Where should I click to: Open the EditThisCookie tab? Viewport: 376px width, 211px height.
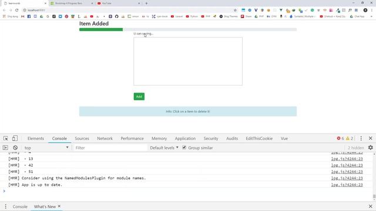point(259,138)
